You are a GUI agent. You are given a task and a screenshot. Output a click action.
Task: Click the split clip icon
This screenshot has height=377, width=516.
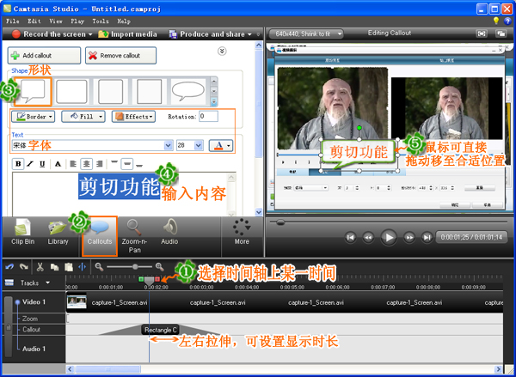[82, 266]
